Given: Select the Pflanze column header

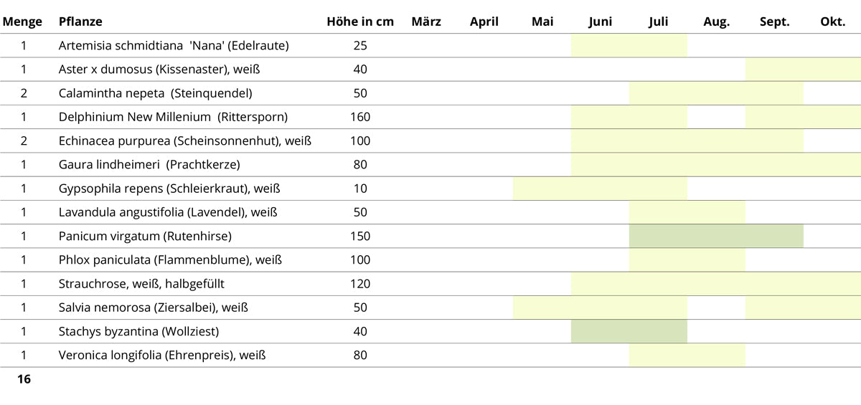Looking at the screenshot, I should pos(80,22).
